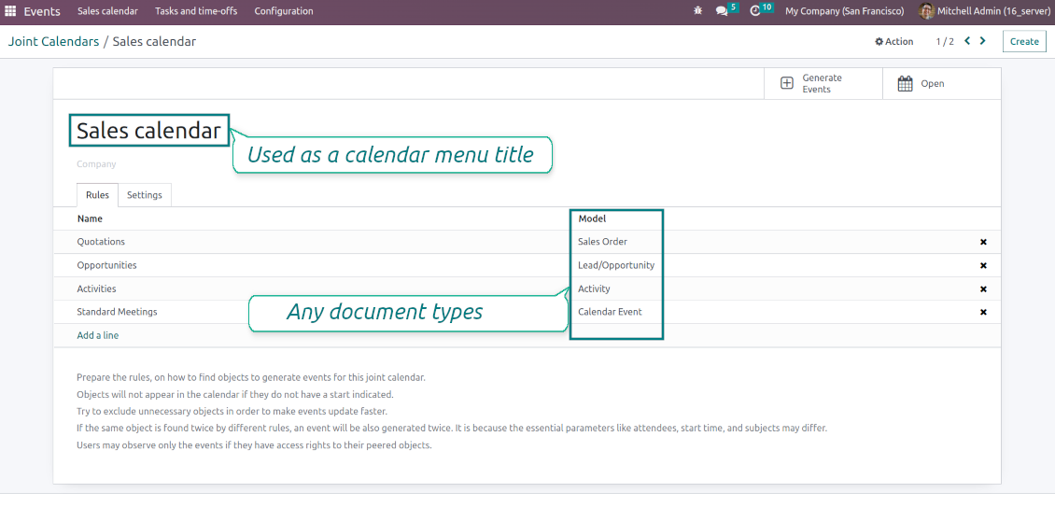Screen dimensions: 1055x521
Task: Switch to the Settings tab
Action: (x=145, y=195)
